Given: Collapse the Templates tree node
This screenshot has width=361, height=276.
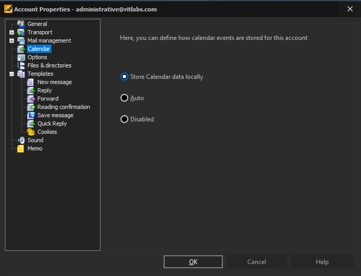Looking at the screenshot, I should pos(11,74).
